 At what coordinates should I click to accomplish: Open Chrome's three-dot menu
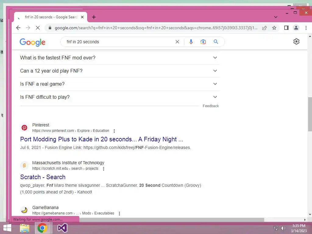(x=306, y=28)
